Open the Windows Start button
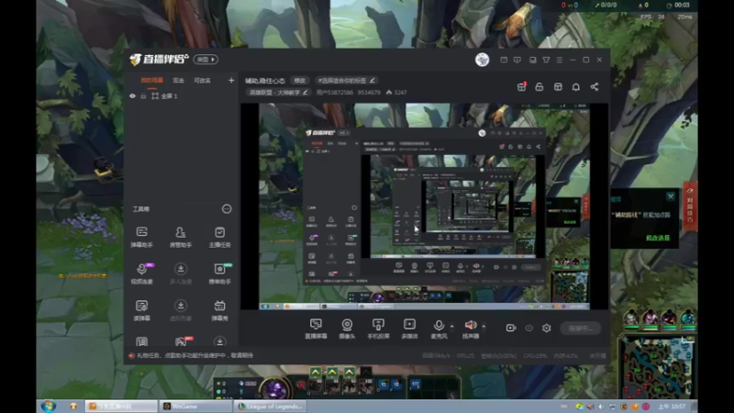Screen dimensions: 734x413 click(49, 406)
